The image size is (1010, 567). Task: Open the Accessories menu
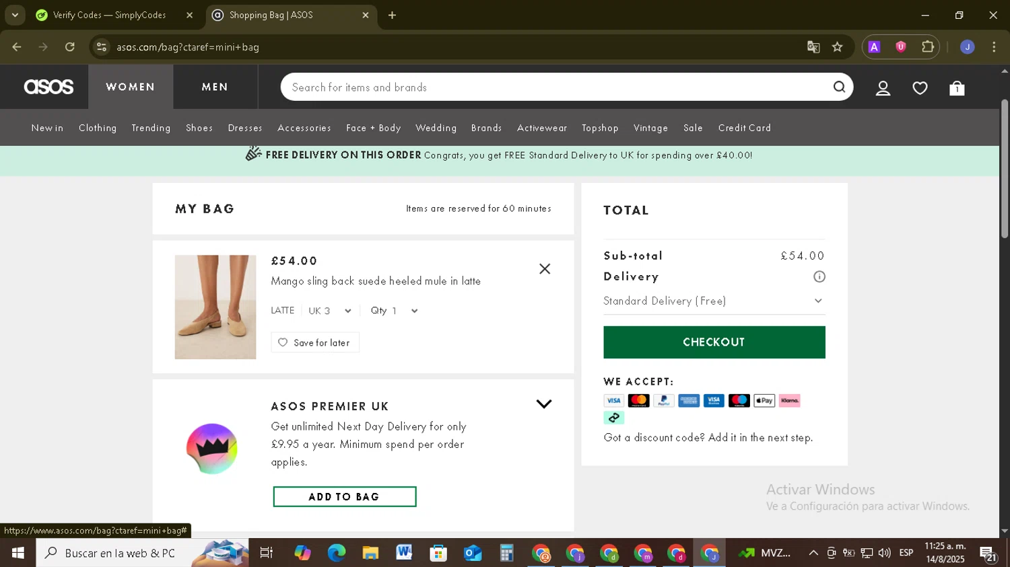(x=304, y=128)
